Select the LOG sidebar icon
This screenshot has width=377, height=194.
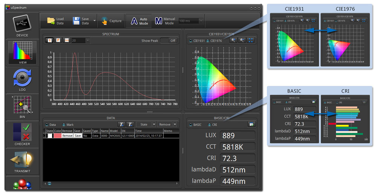(22, 78)
